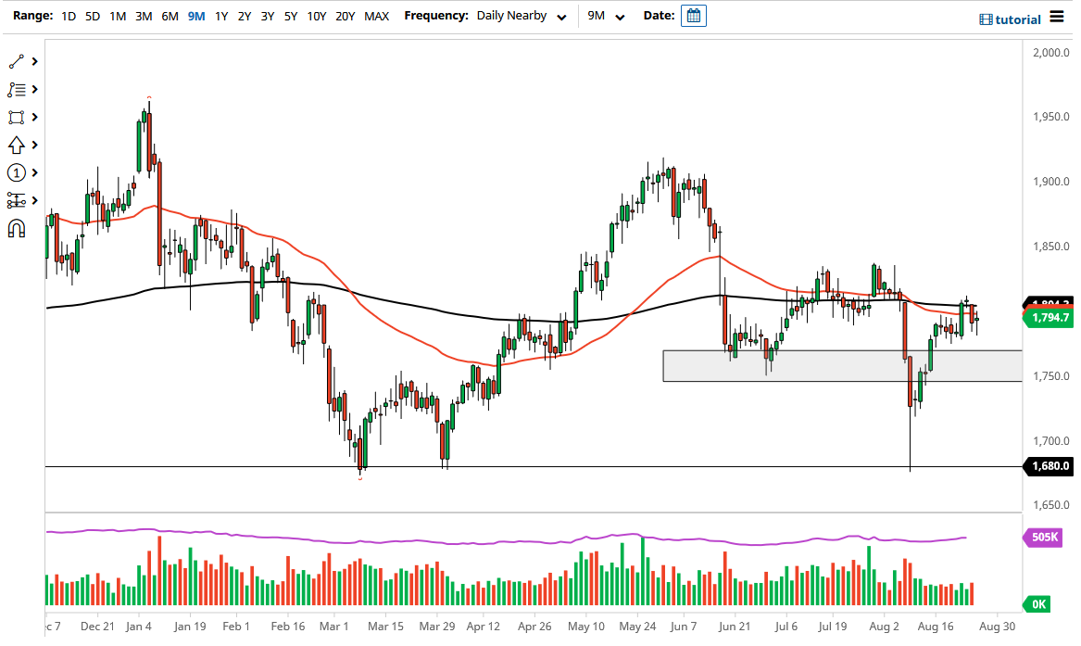Select the measure range tool

[16, 200]
